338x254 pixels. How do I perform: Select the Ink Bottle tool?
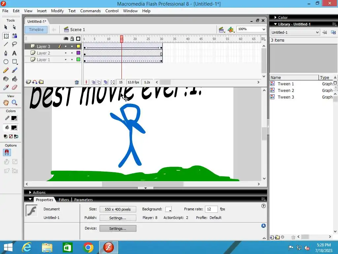[x=6, y=79]
